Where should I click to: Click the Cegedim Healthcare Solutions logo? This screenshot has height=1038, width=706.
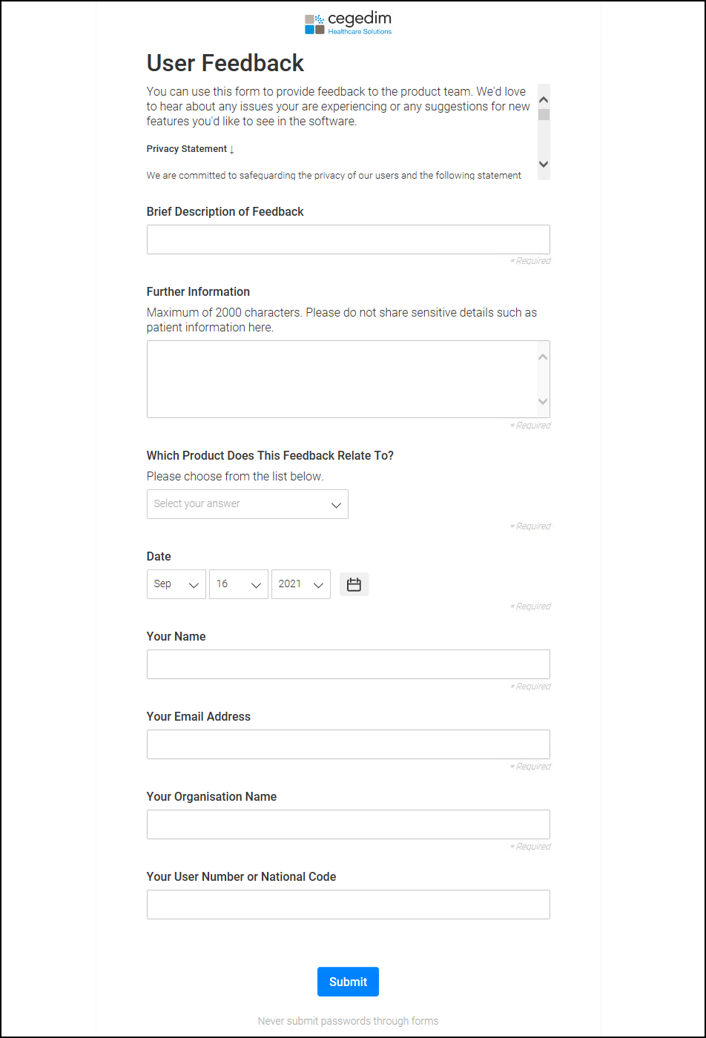tap(348, 24)
